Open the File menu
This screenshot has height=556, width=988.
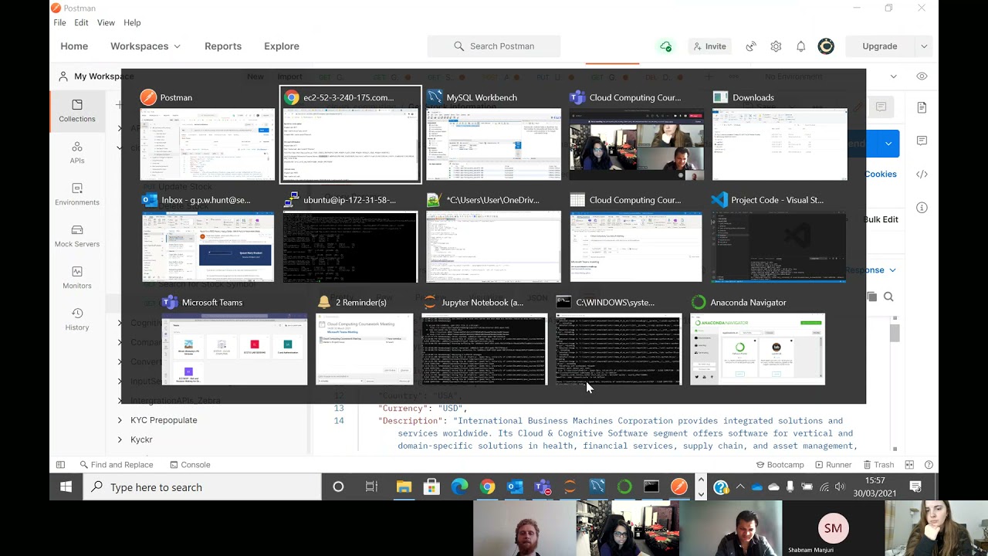pyautogui.click(x=59, y=23)
